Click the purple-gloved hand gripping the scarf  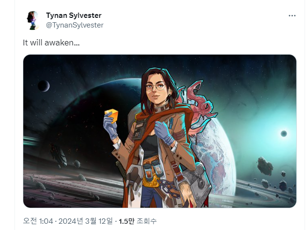coord(164,133)
